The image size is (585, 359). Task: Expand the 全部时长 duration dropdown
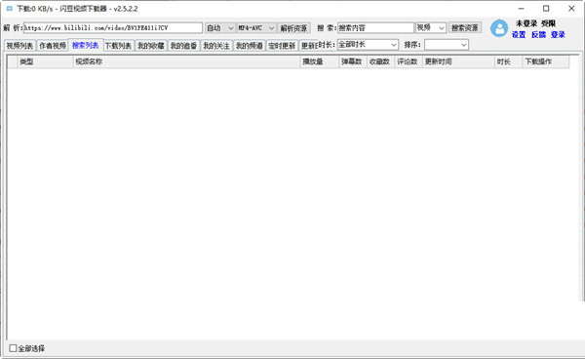368,45
